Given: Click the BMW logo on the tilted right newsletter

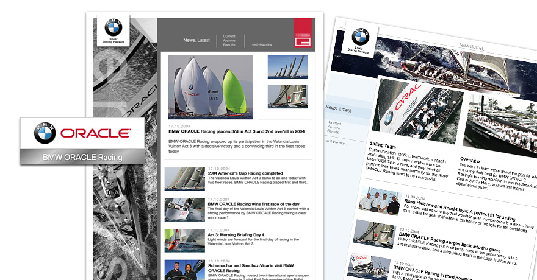Looking at the screenshot, I should click(360, 37).
